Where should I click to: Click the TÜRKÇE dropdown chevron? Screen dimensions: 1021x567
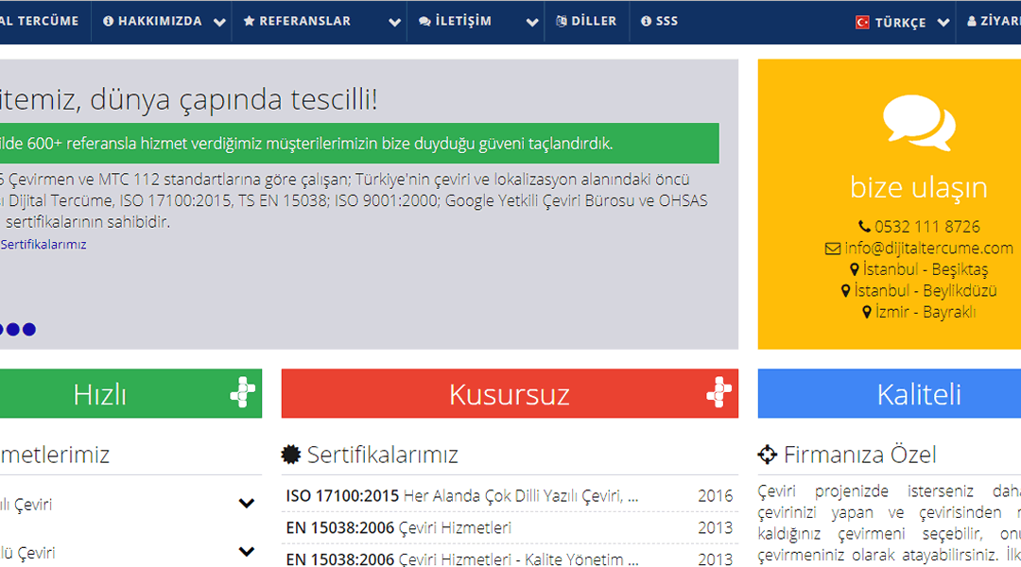[x=943, y=23]
